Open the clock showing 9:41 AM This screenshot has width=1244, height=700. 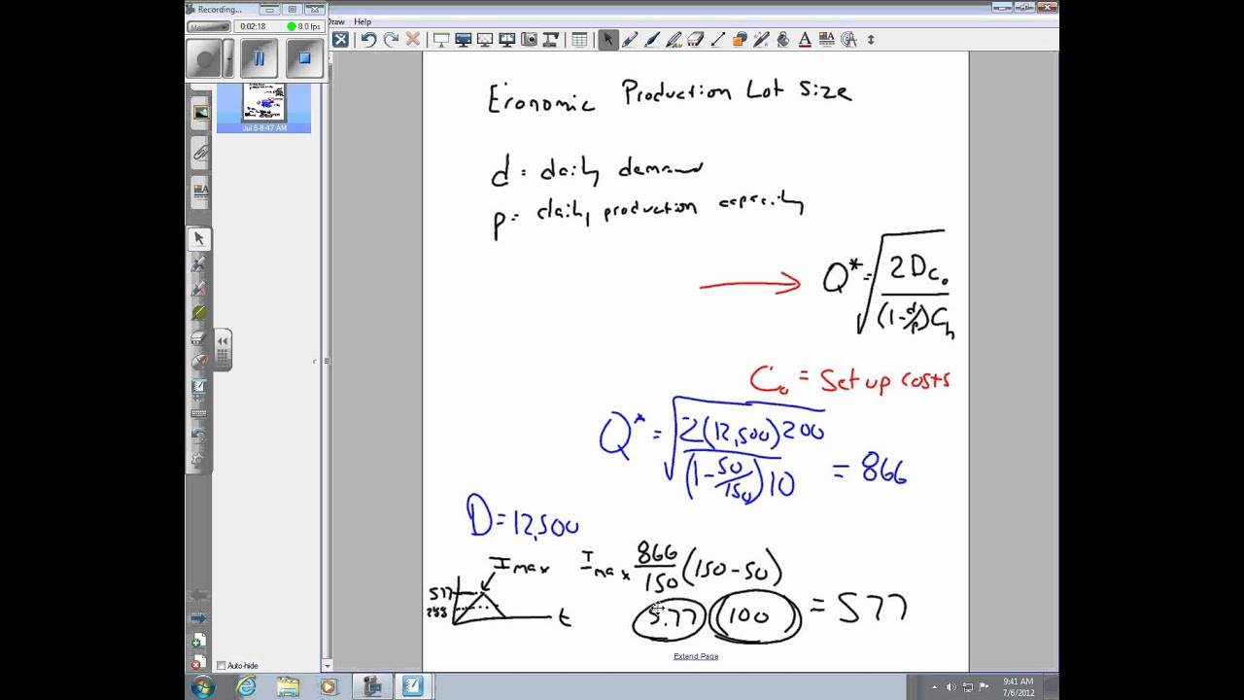1019,687
